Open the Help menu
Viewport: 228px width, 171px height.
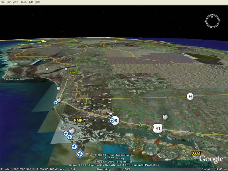[x=38, y=2]
